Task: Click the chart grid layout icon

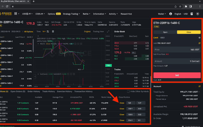Action: [x=53, y=31]
